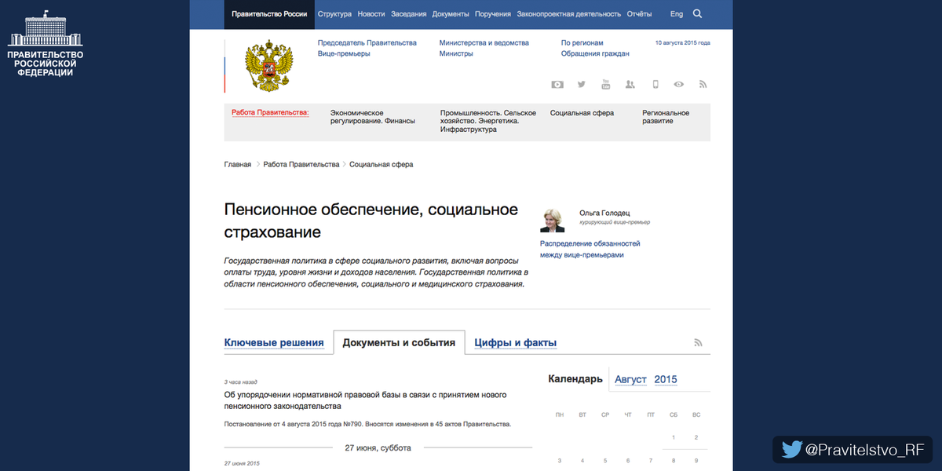Open Ольга Голодец name link
The width and height of the screenshot is (942, 471).
[604, 213]
